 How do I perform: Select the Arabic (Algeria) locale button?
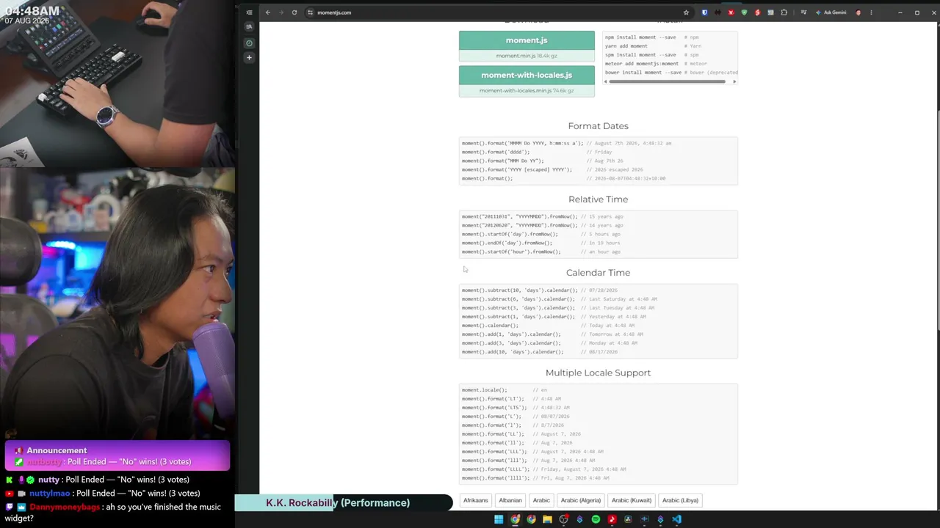tap(581, 500)
